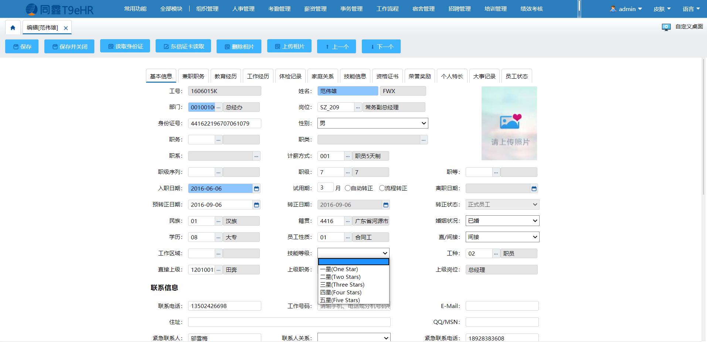Click the 保存并关闭 button
Screen dimensions: 707x342
[69, 46]
